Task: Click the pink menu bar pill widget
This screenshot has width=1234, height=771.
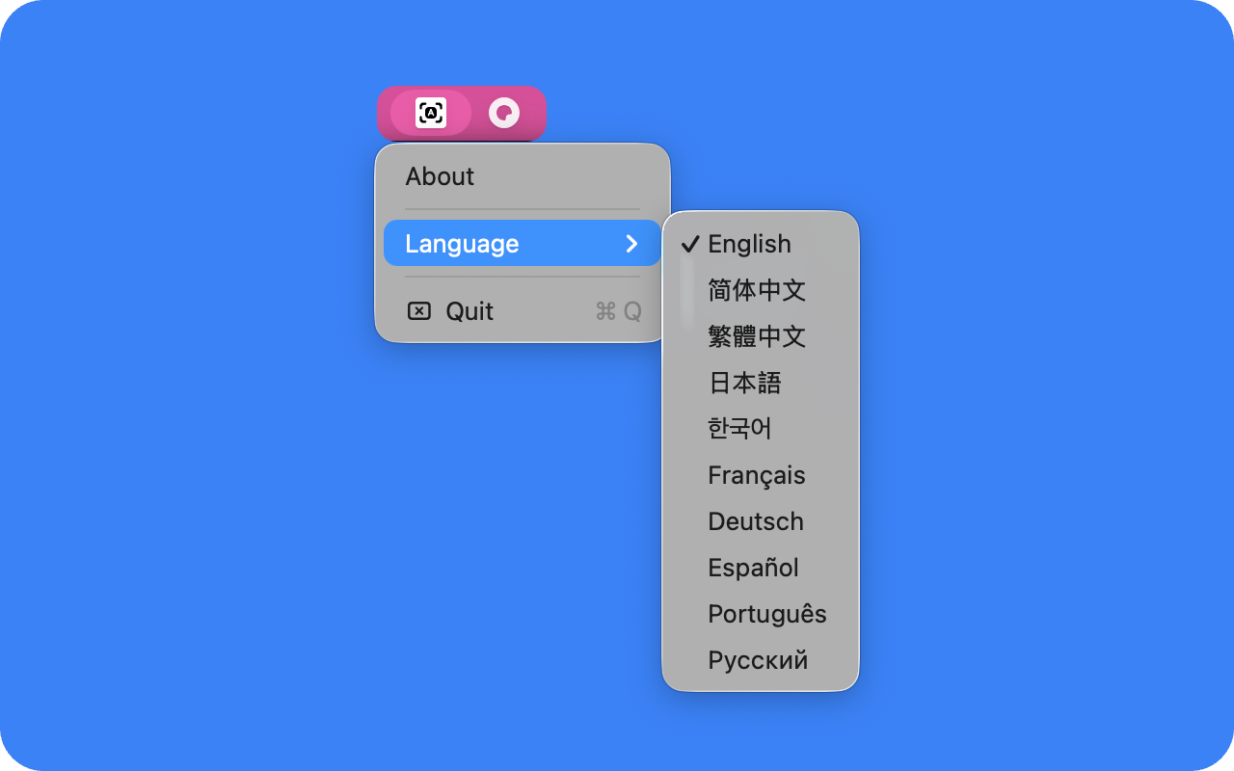Action: tap(463, 113)
